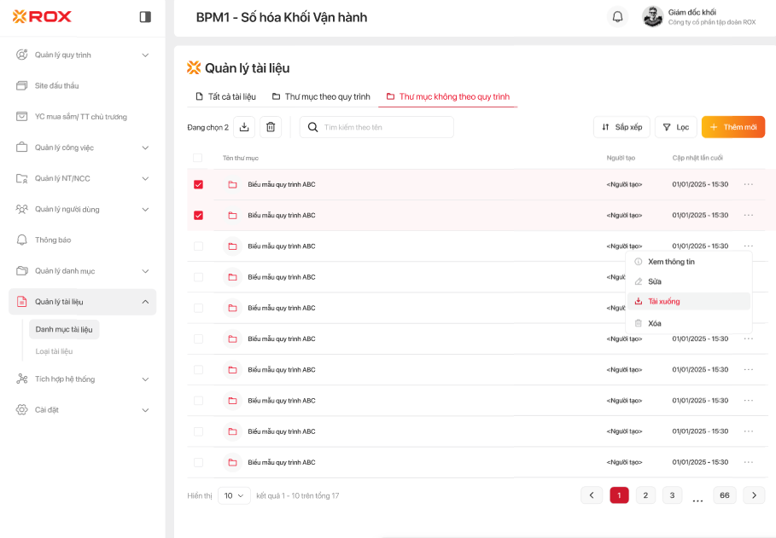Go to next page with right arrow
The image size is (776, 538).
[753, 495]
